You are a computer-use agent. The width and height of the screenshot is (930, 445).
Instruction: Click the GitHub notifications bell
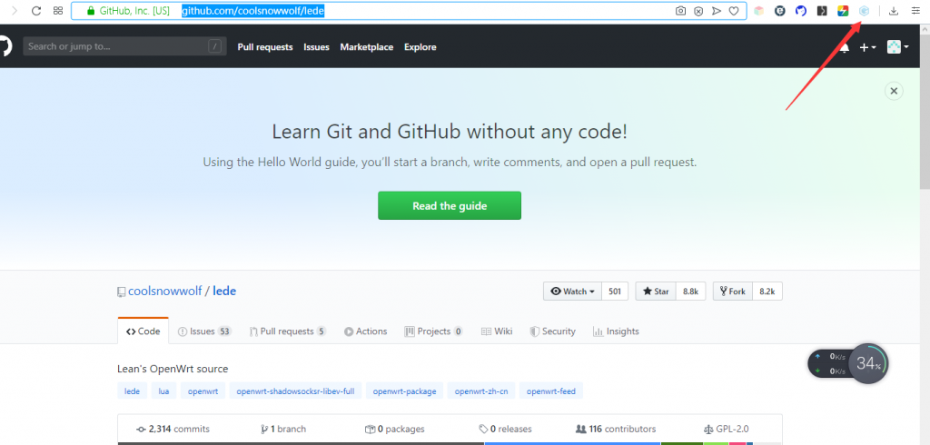(846, 47)
